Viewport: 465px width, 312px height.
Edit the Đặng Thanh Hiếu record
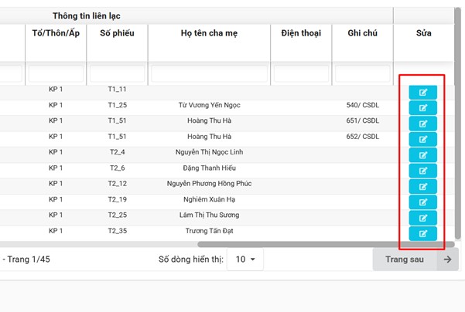click(422, 171)
